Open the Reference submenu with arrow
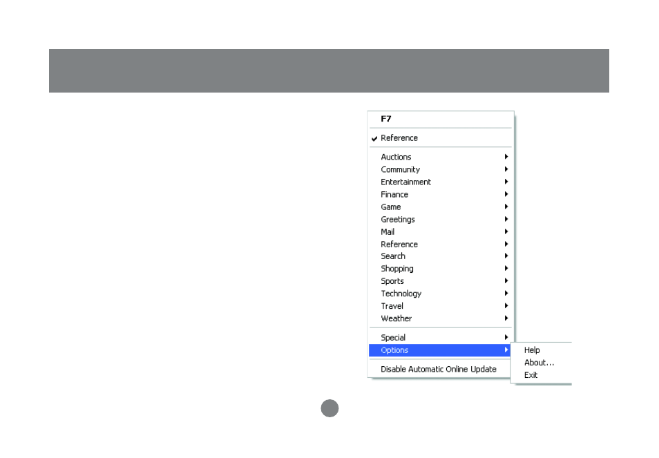659x458 pixels. 440,244
